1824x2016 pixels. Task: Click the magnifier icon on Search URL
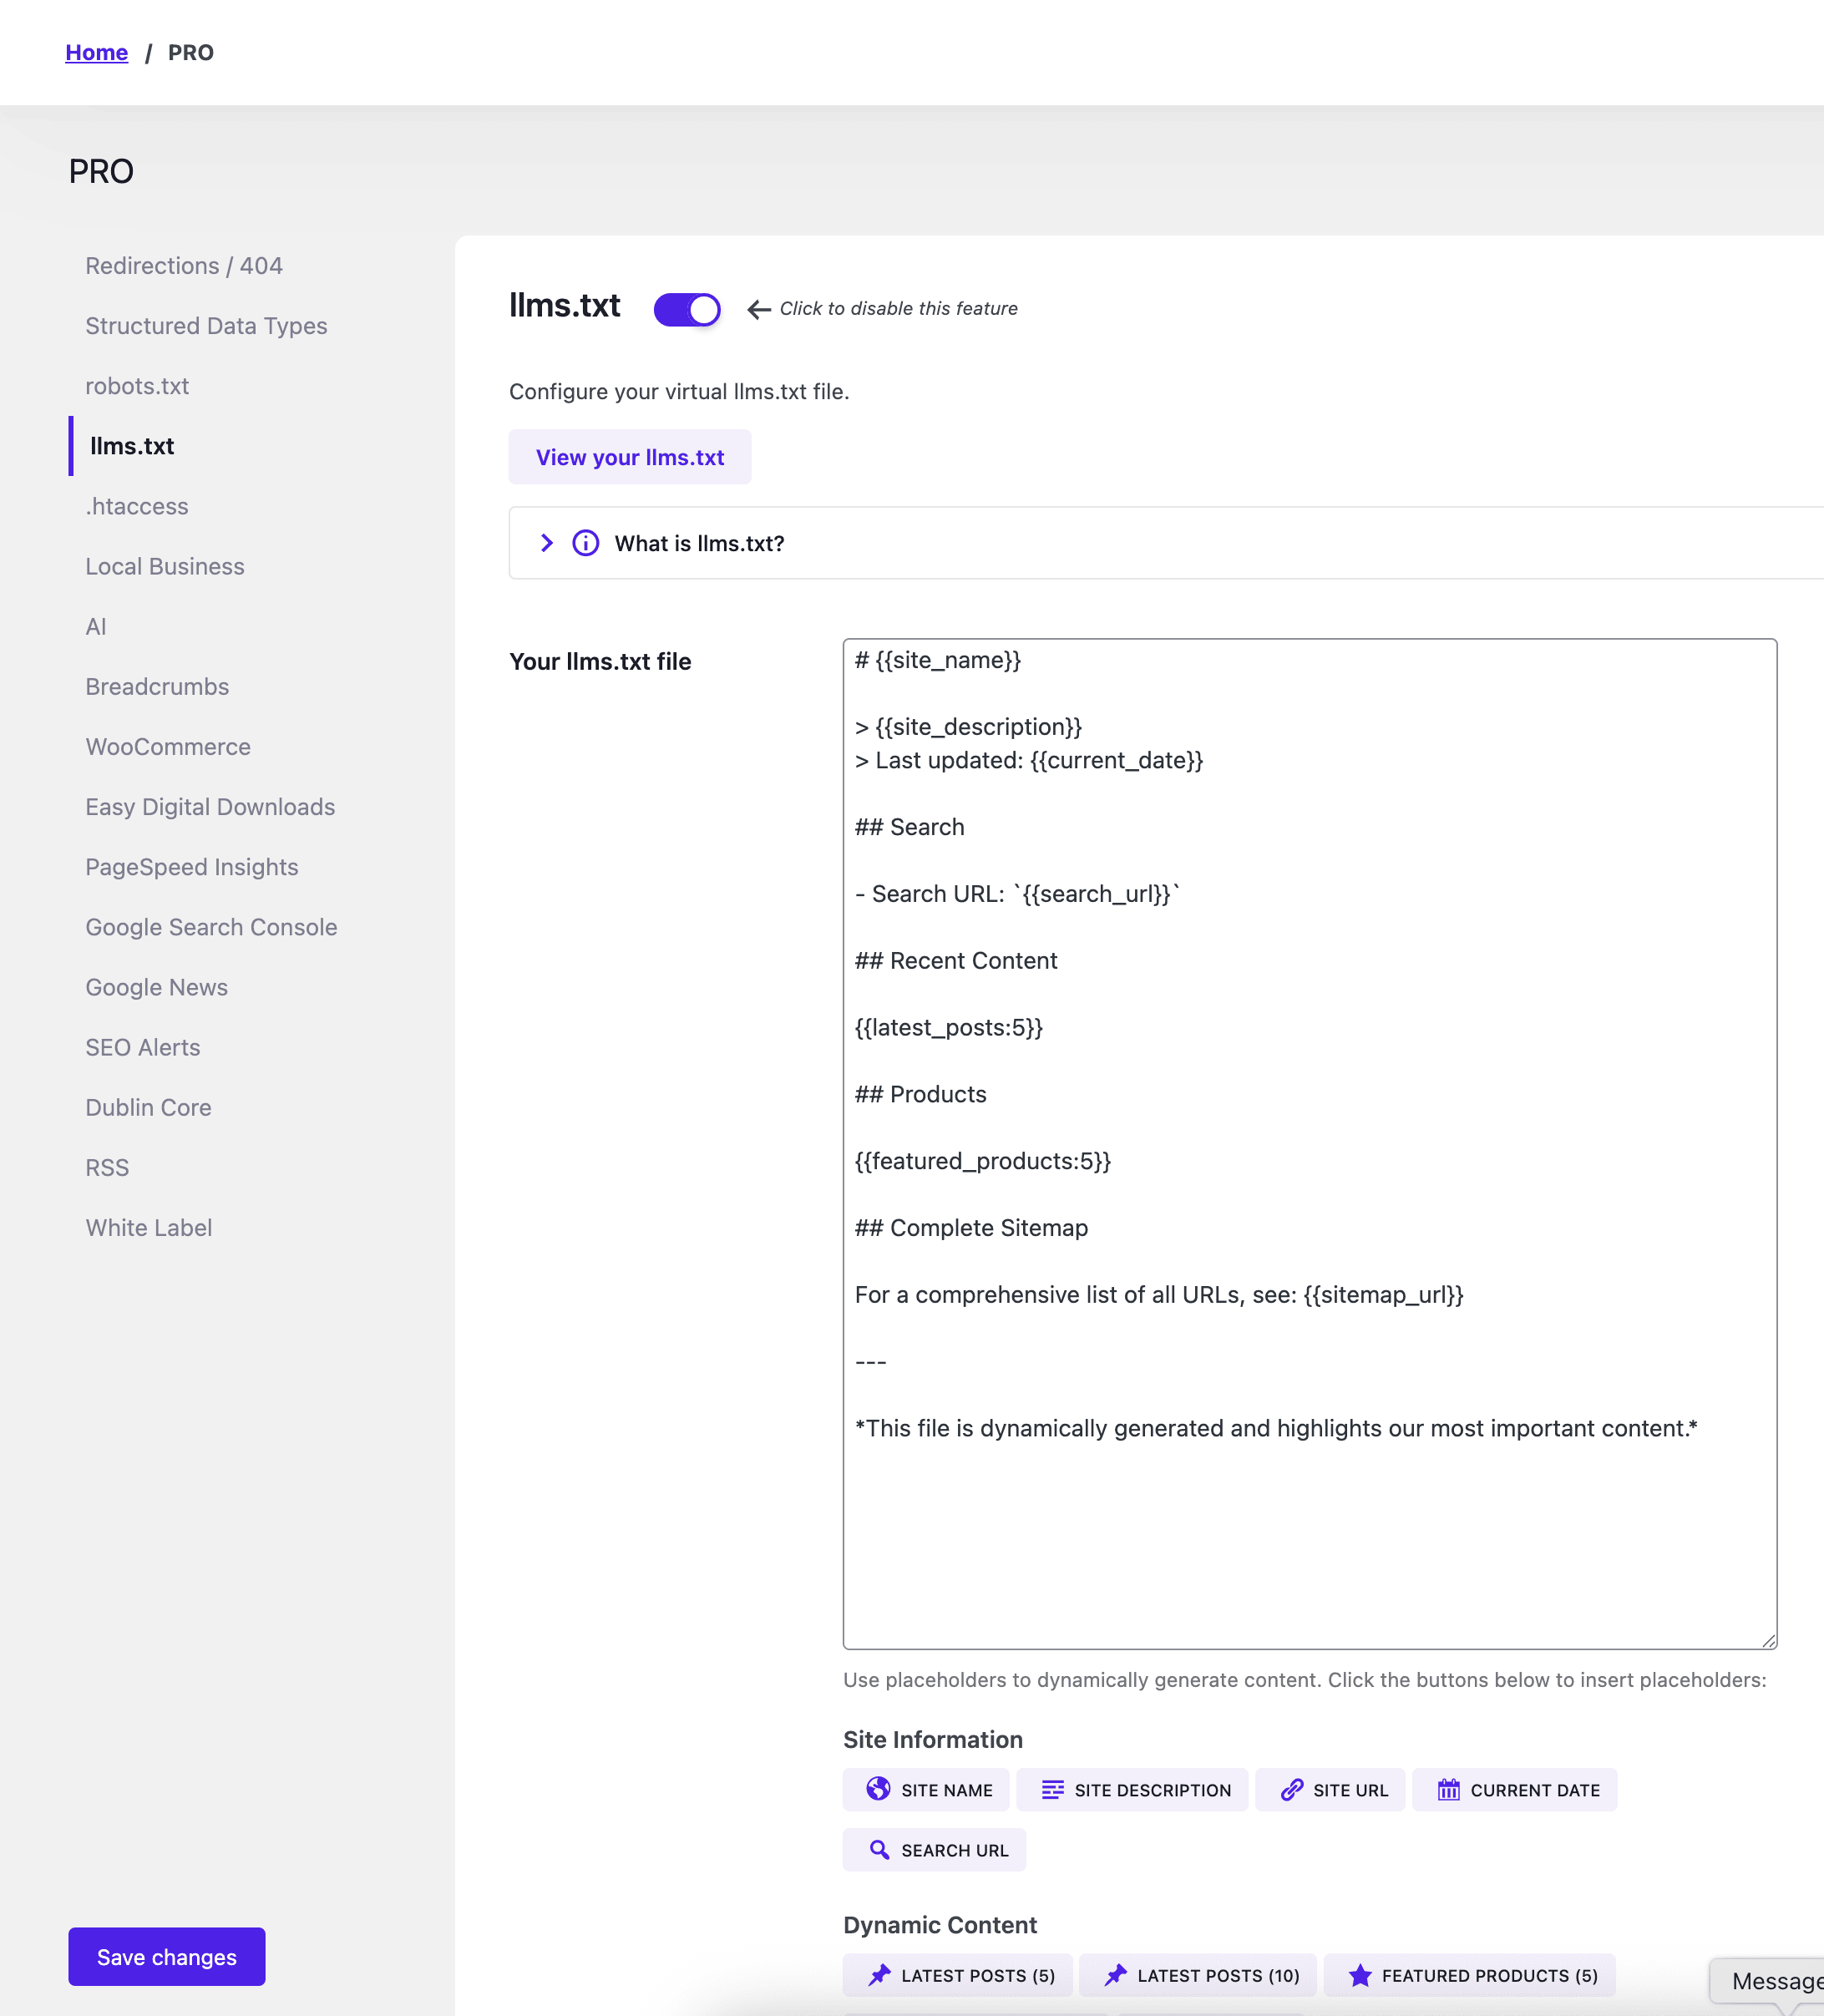click(x=879, y=1849)
